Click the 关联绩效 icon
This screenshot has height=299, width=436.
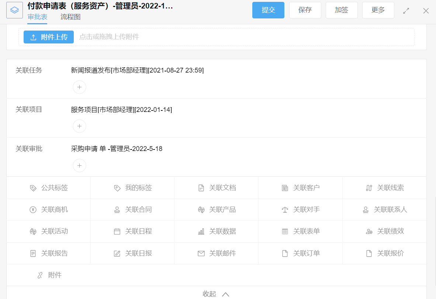click(369, 232)
